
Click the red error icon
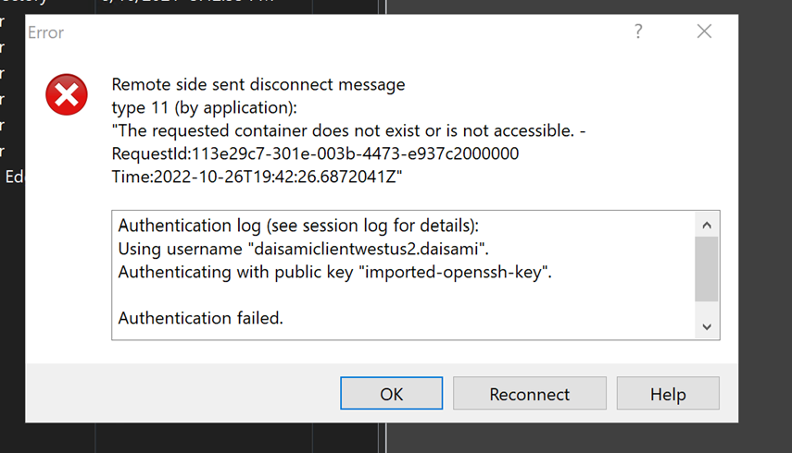[x=67, y=95]
